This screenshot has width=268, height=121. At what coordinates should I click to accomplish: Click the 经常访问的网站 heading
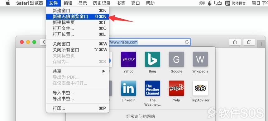141,117
